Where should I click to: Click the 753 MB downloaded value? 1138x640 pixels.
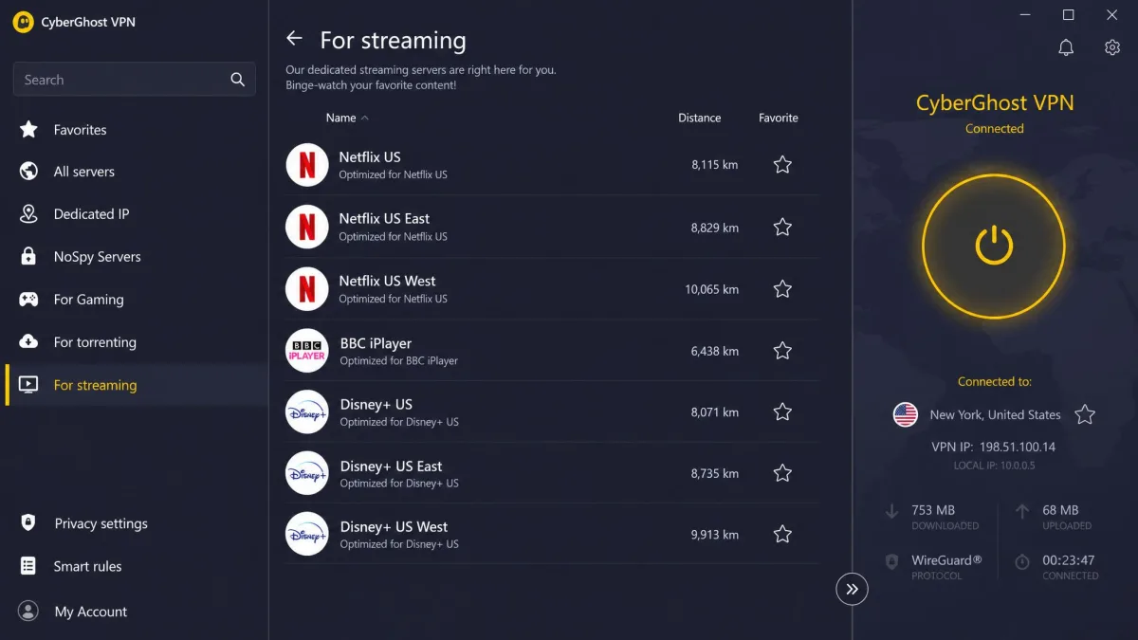(x=933, y=510)
